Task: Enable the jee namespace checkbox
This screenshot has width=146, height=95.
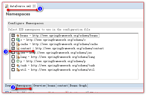Action: point(13,53)
